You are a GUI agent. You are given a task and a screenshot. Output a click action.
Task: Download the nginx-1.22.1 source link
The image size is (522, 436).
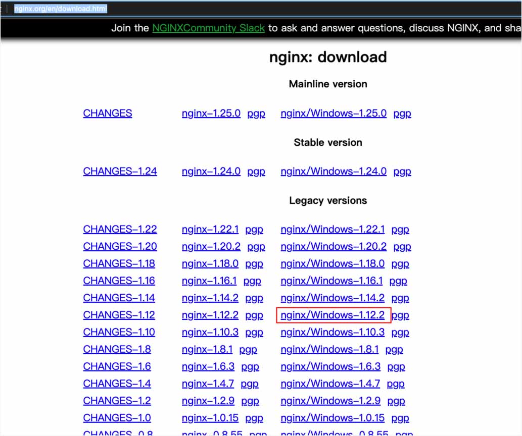coord(210,229)
